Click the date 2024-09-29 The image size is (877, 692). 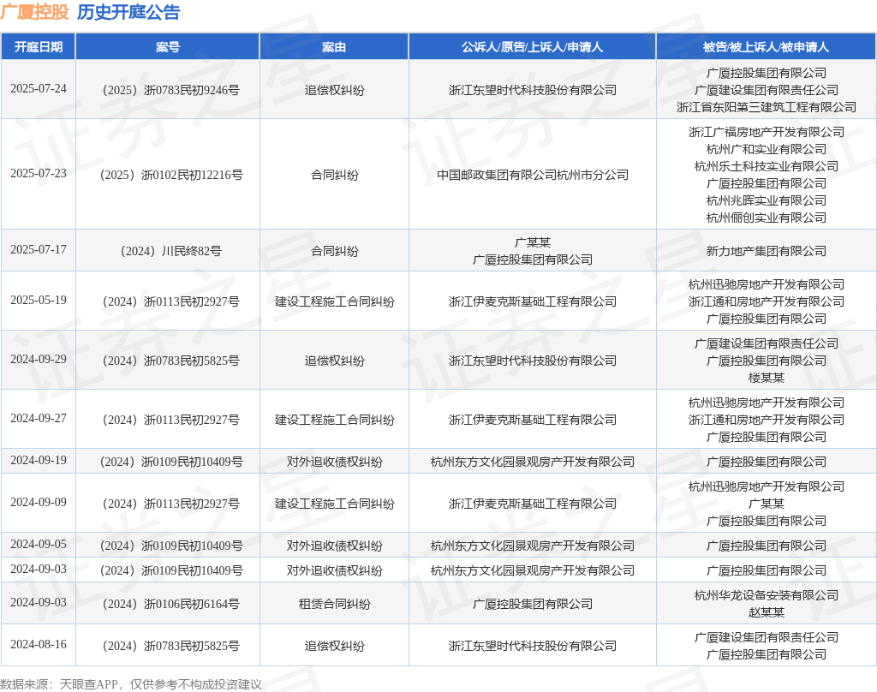[x=38, y=359]
